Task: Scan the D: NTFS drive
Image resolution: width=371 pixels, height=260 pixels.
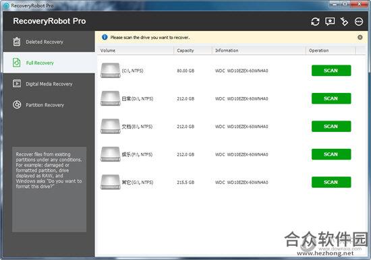Action: pos(331,98)
